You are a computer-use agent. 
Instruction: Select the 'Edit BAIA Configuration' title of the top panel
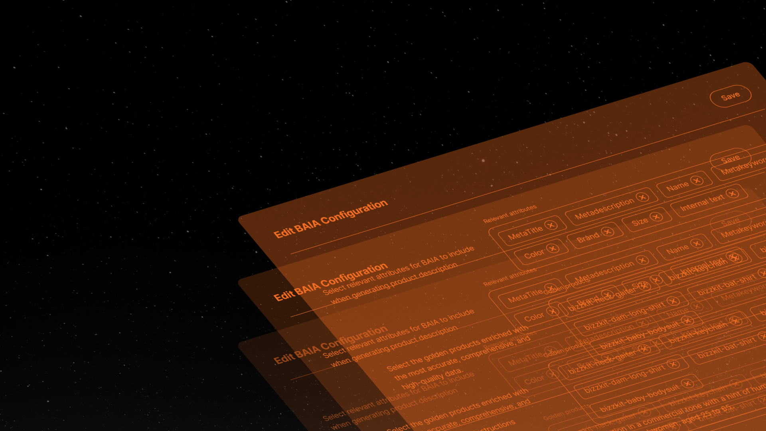coord(331,219)
